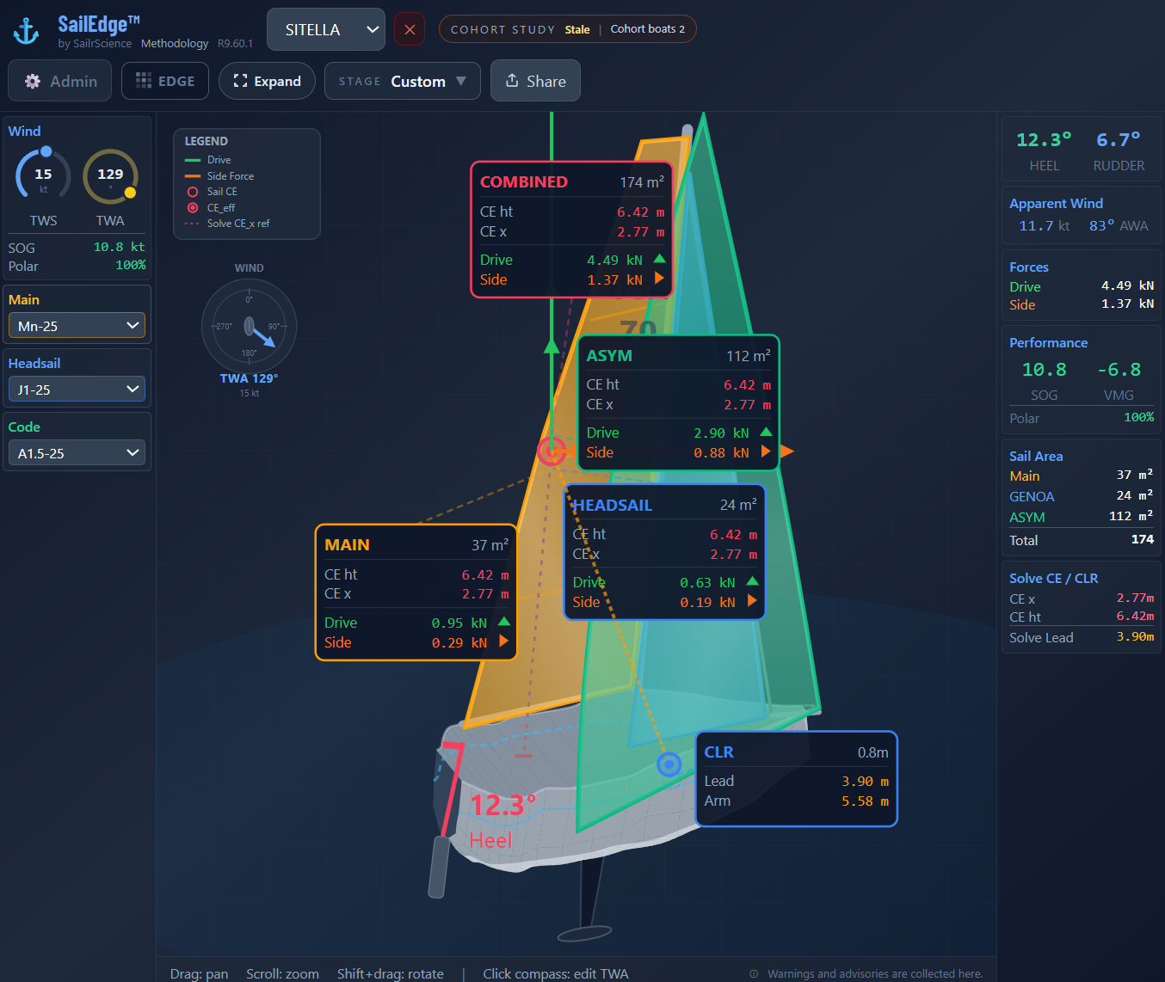Click the blue CLR marker on the hull
The image size is (1165, 982).
point(669,764)
